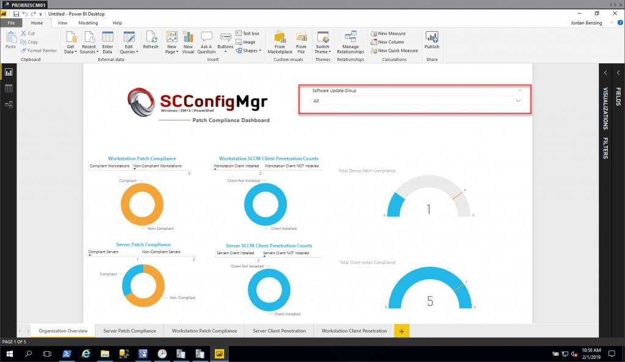Import a visual From Marketplace
Viewport: 625px width, 362px height.
(x=280, y=42)
